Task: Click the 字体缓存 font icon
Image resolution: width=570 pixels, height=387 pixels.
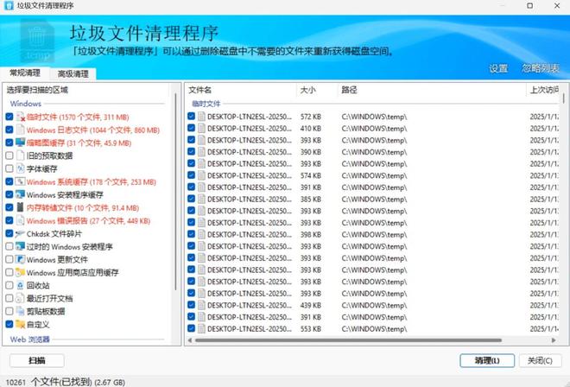Action: click(21, 168)
